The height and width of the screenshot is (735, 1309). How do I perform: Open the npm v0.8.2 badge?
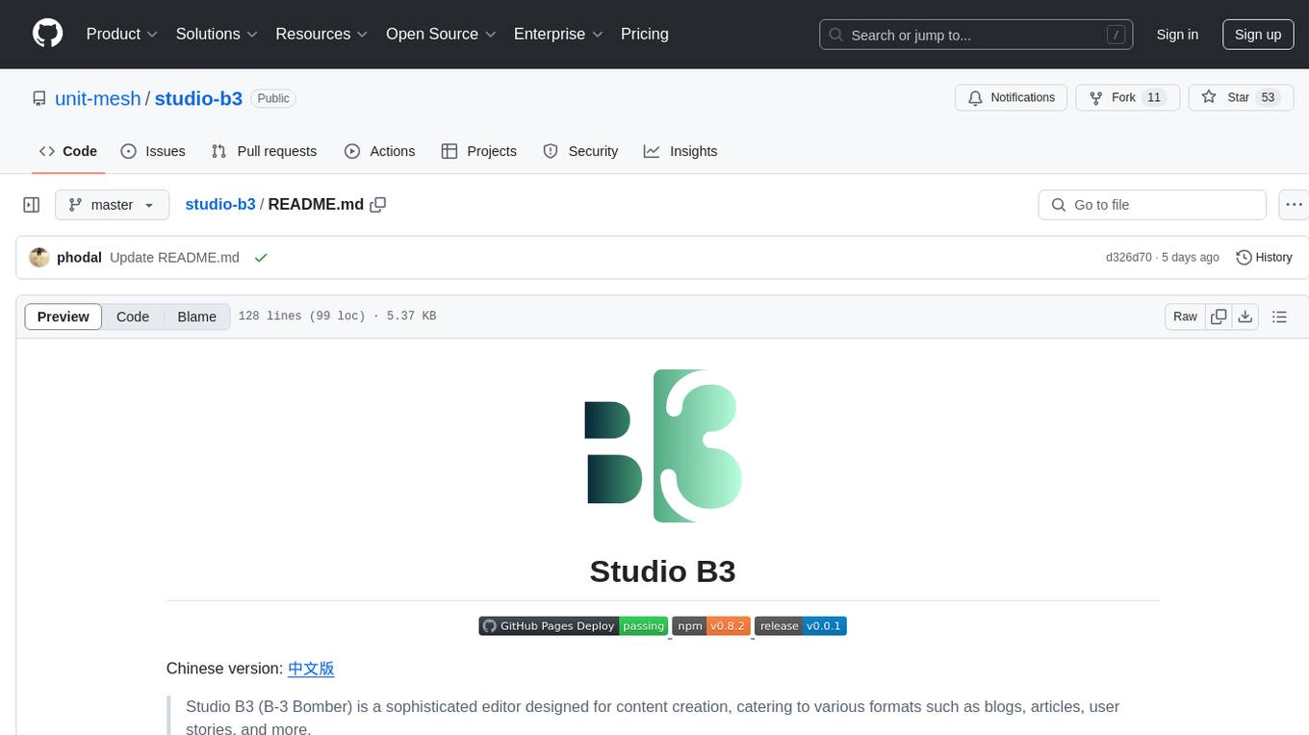point(710,625)
